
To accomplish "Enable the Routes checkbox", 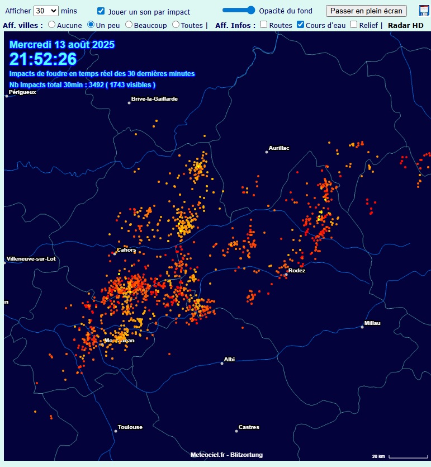I will [x=264, y=25].
